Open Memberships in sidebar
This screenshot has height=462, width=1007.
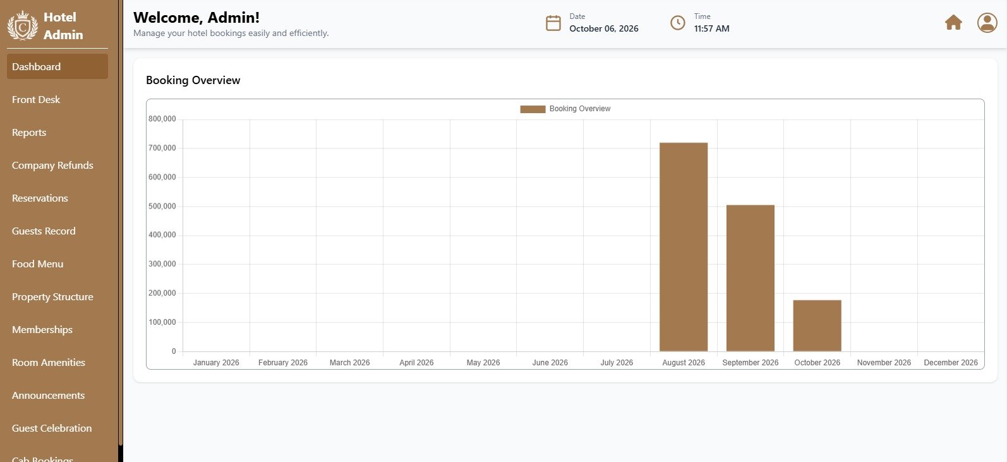click(57, 329)
